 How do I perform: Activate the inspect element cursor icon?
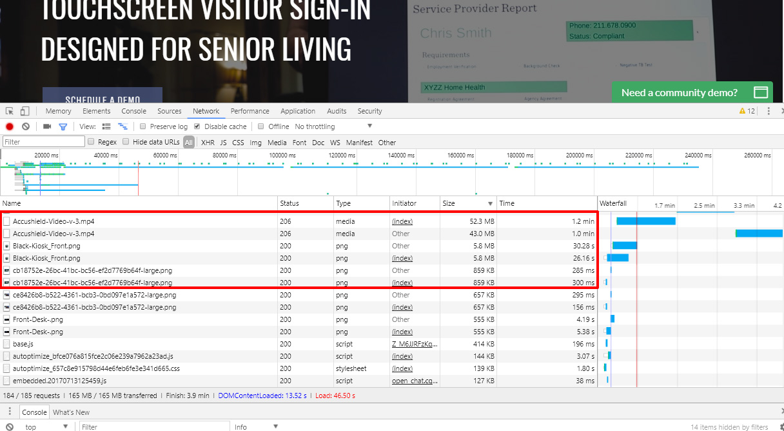point(10,111)
